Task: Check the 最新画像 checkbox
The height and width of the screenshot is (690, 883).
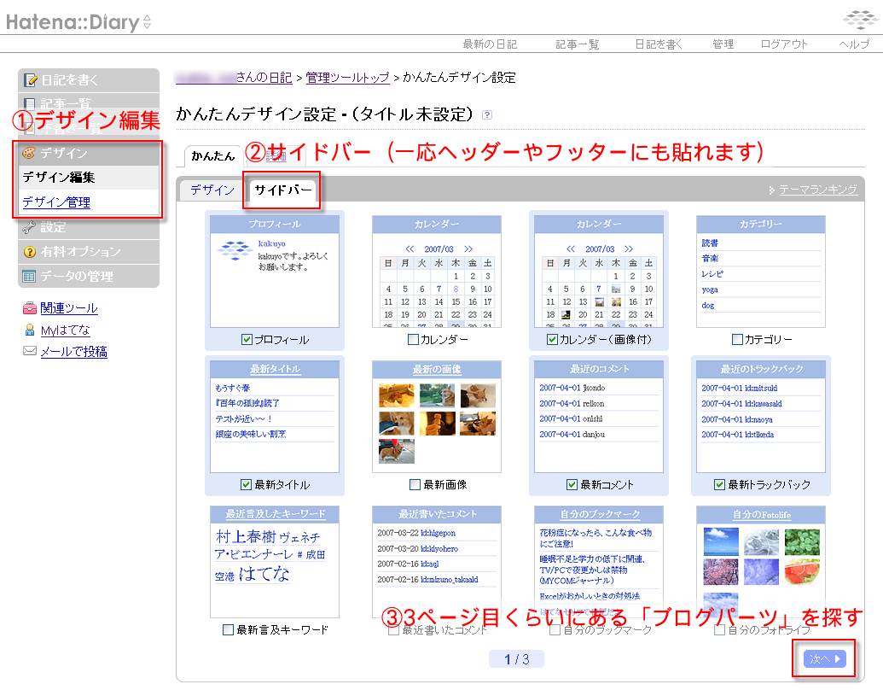Action: click(x=415, y=485)
